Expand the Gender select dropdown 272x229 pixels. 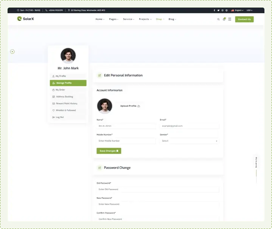pos(189,141)
